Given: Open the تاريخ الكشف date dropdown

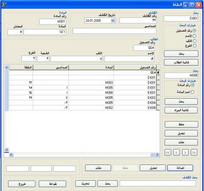Looking at the screenshot, I should pos(113,20).
